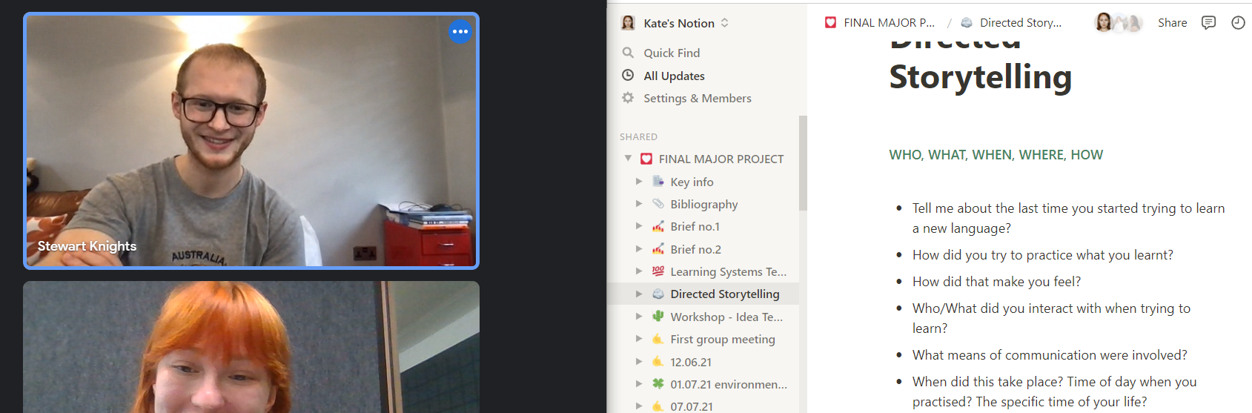Expand the Brief no.1 page toggle
Image resolution: width=1252 pixels, height=413 pixels.
(x=639, y=226)
